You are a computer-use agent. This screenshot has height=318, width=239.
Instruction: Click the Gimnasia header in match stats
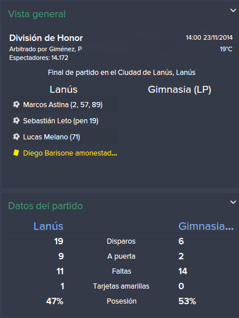206,226
